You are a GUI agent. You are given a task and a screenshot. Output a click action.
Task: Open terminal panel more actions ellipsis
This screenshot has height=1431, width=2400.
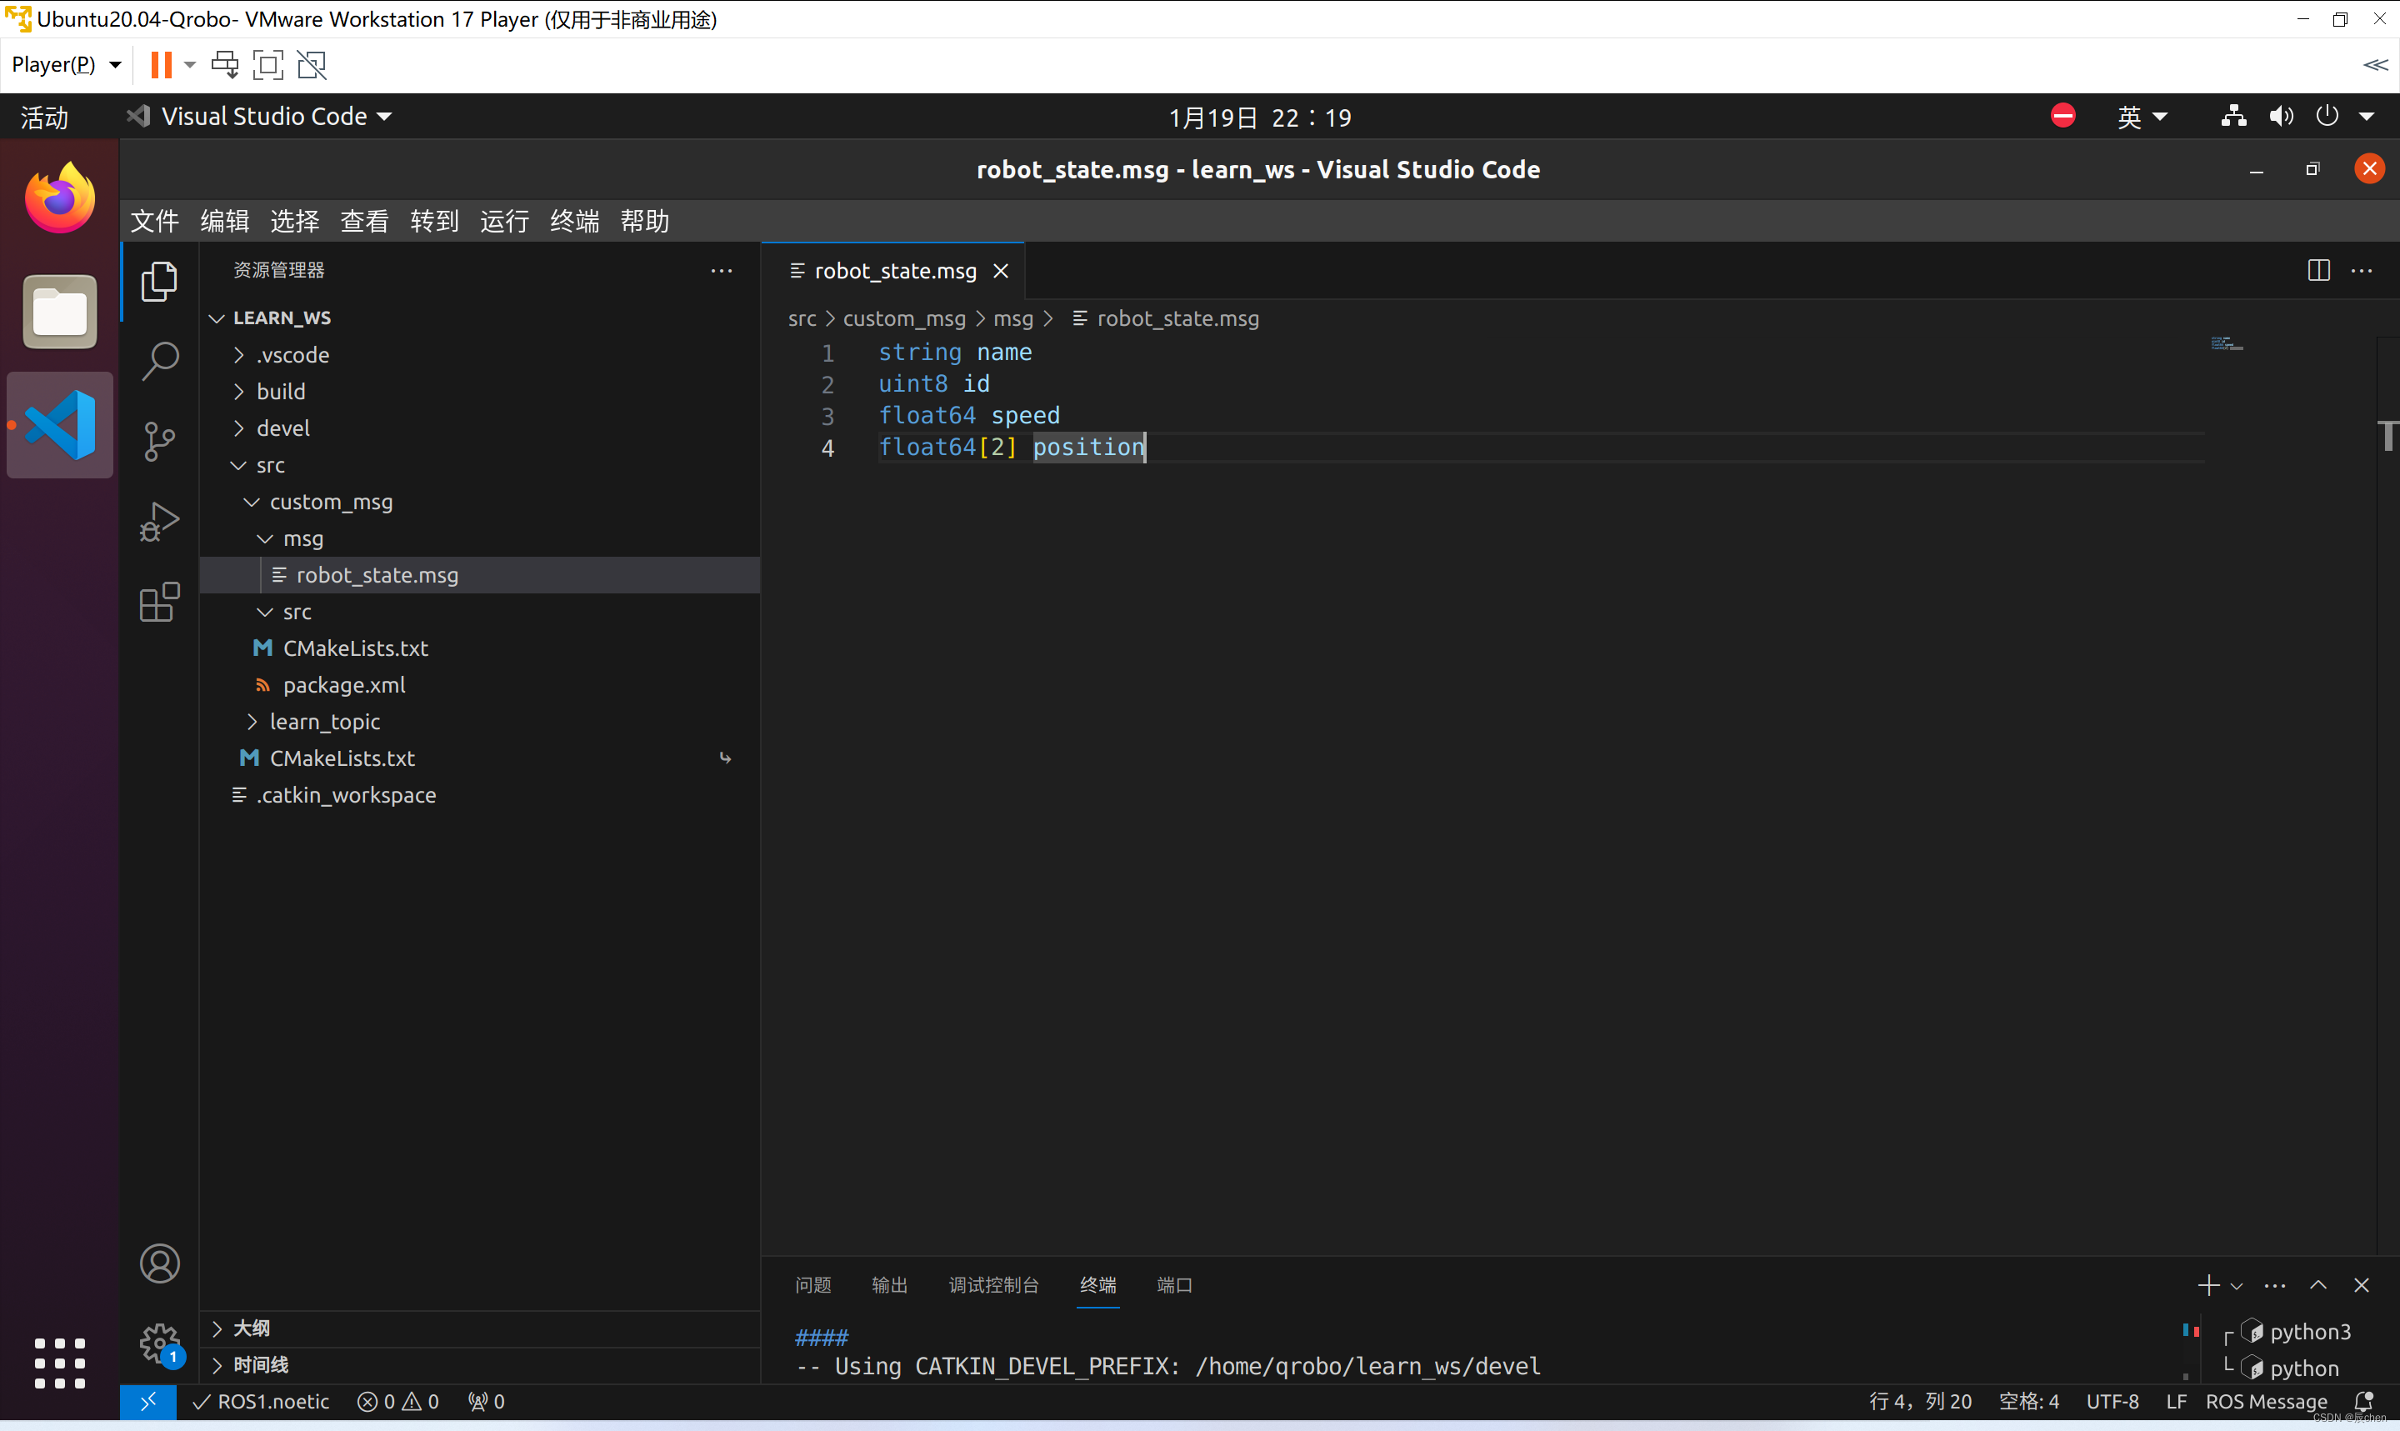[x=2275, y=1285]
